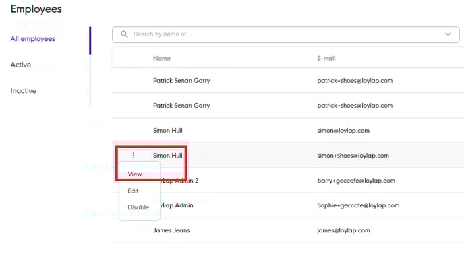464x258 pixels.
Task: Choose Disable from the context menu
Action: (138, 207)
